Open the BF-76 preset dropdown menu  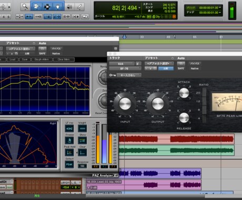[x=159, y=63]
